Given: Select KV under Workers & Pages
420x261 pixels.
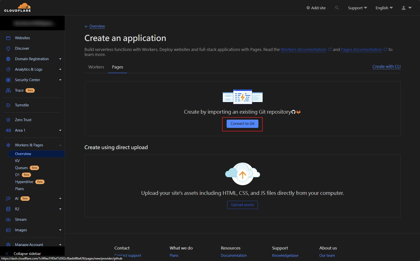Looking at the screenshot, I should (18, 161).
